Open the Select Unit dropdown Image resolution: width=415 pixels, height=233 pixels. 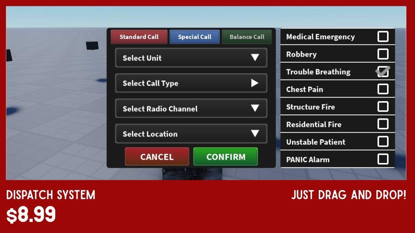click(x=191, y=58)
